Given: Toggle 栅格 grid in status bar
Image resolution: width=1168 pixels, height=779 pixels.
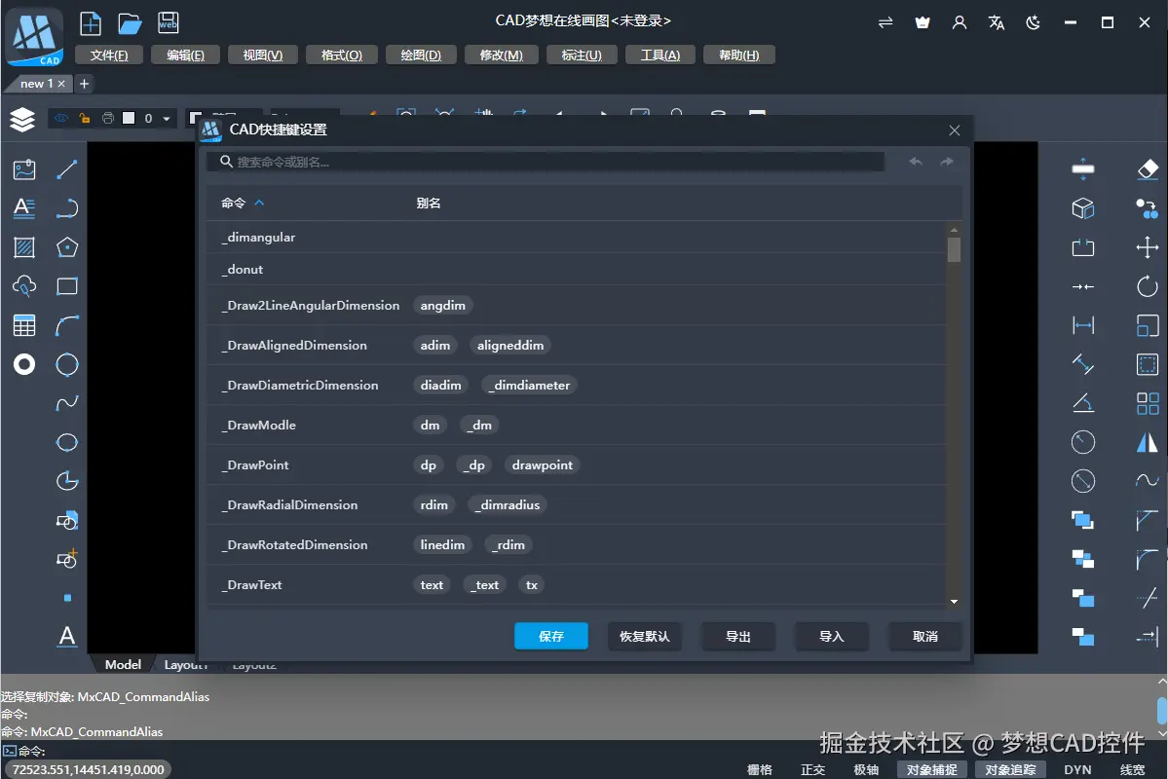Looking at the screenshot, I should point(760,769).
